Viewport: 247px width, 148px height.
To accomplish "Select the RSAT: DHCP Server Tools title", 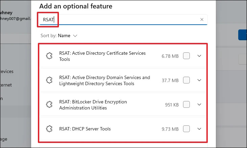I will 85,129.
